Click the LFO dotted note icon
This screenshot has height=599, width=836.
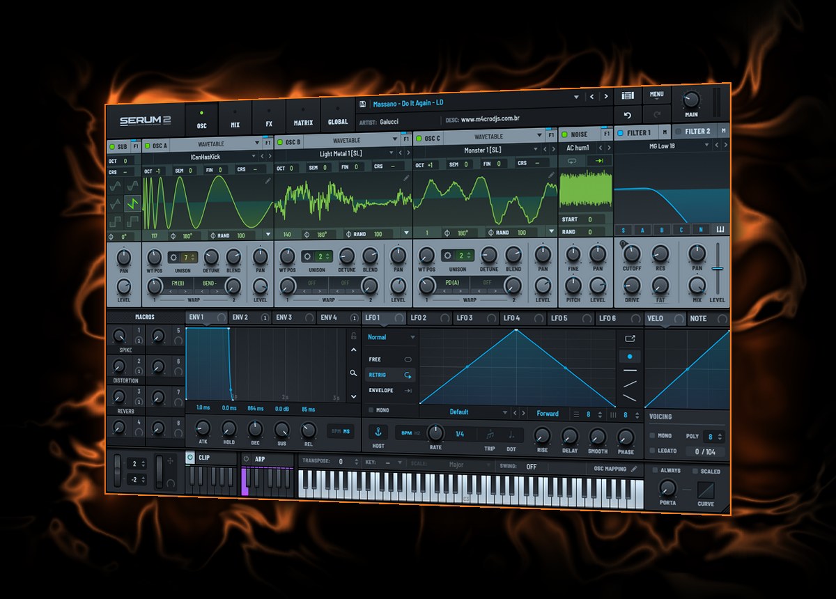point(511,435)
